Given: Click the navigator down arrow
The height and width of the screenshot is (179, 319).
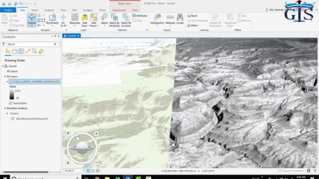Looking at the screenshot, I should [x=68, y=163].
